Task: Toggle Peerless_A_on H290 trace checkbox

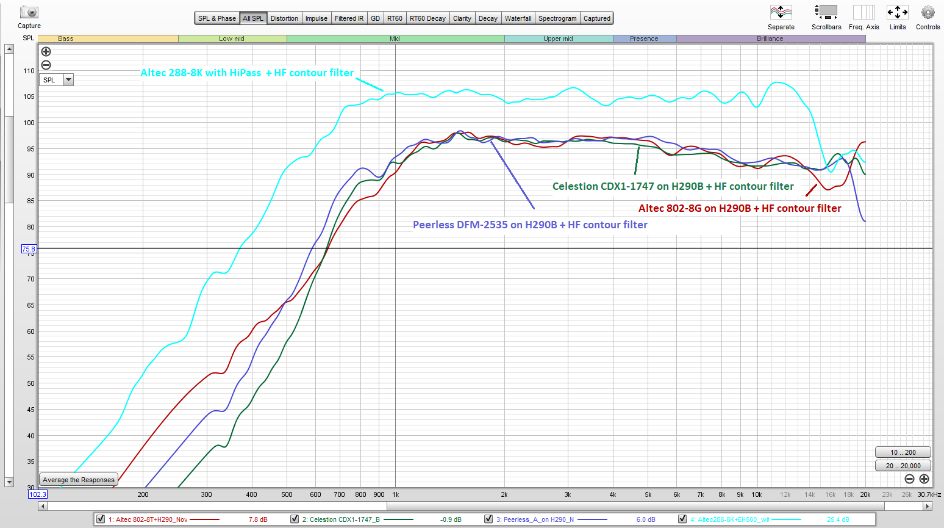Action: pyautogui.click(x=488, y=519)
